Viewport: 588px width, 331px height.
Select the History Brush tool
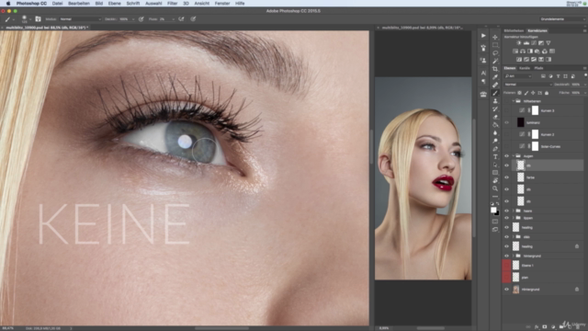click(x=495, y=108)
